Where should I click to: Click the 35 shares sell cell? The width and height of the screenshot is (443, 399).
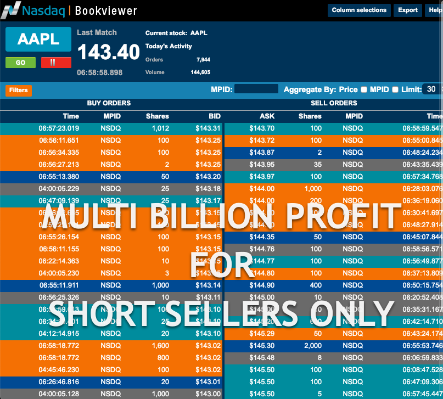click(x=317, y=165)
